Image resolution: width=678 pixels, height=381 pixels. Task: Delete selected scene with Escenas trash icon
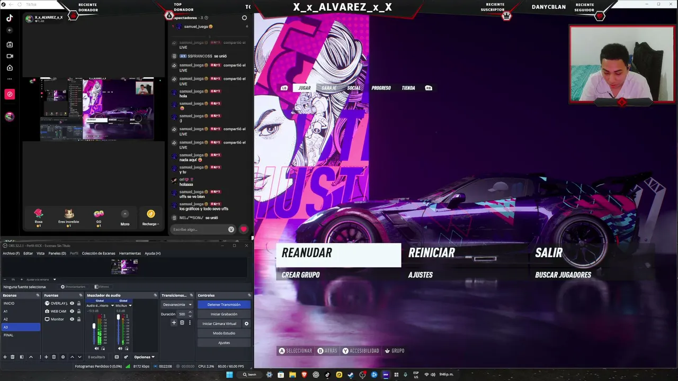(13, 357)
